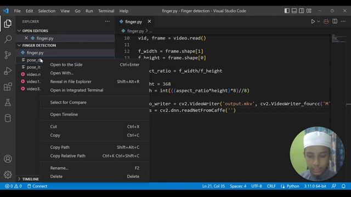This screenshot has width=351, height=197.
Task: Run the Python file with play button
Action: click(x=313, y=21)
